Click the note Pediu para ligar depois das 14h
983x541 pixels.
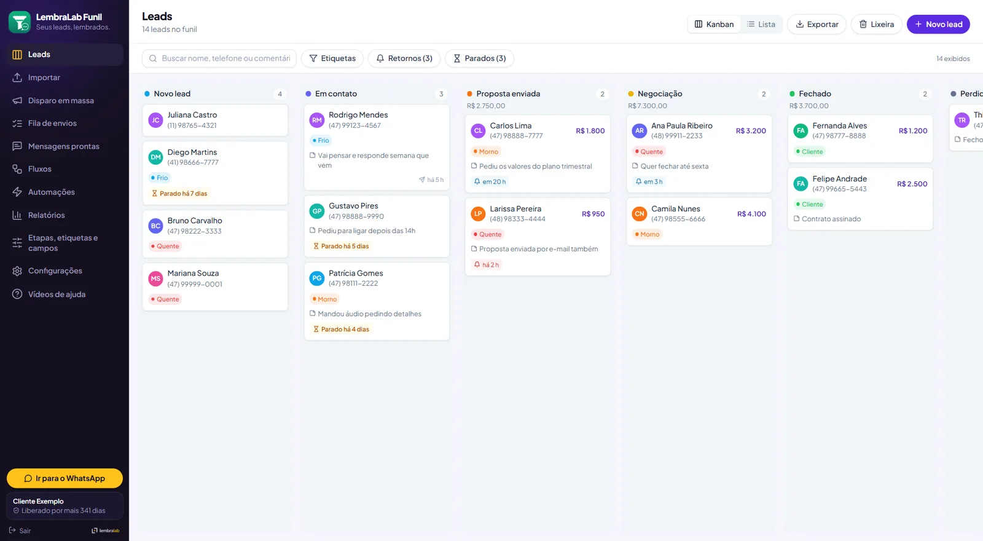click(362, 231)
